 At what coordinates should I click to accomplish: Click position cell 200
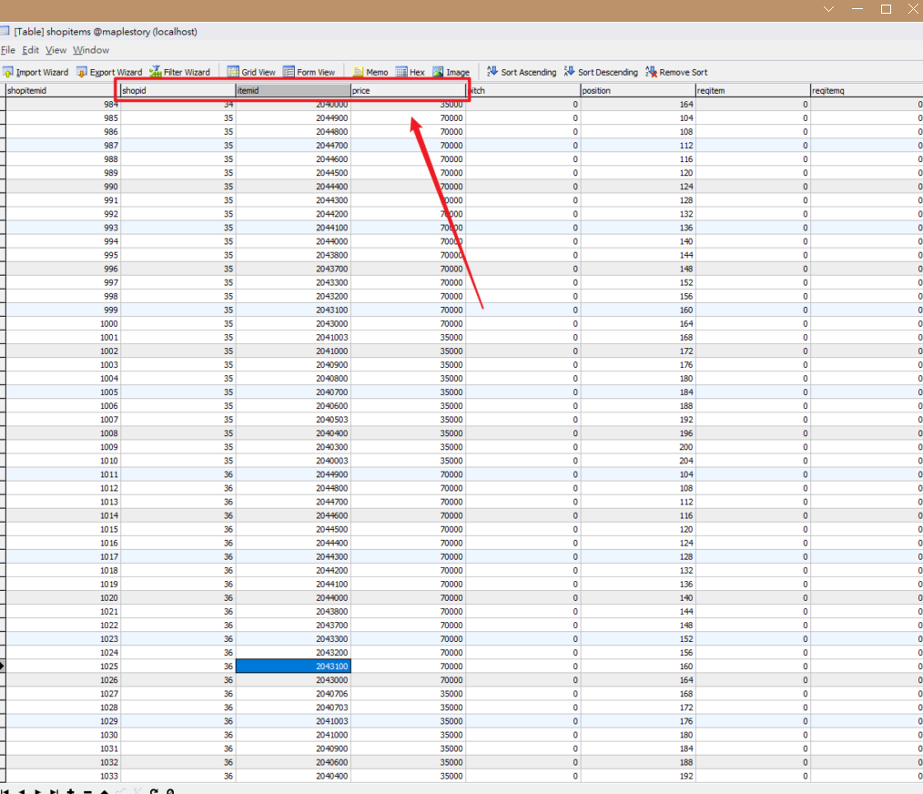click(x=638, y=447)
